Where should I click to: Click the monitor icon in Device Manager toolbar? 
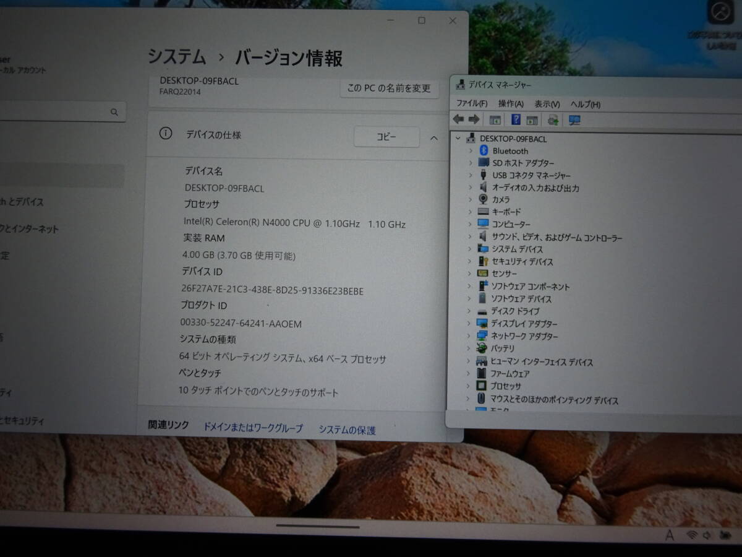[574, 120]
